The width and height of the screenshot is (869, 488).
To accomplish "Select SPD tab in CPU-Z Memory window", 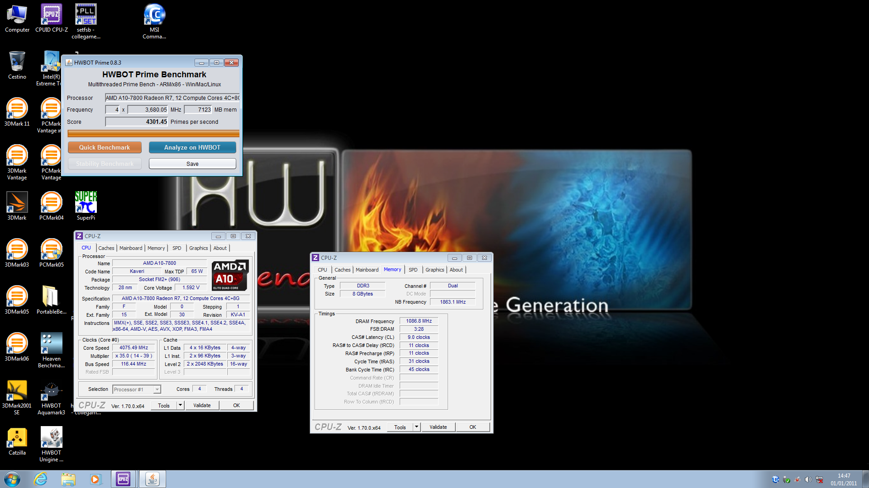I will point(413,270).
